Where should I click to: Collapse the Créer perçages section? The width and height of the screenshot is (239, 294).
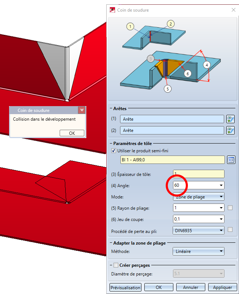(111, 265)
